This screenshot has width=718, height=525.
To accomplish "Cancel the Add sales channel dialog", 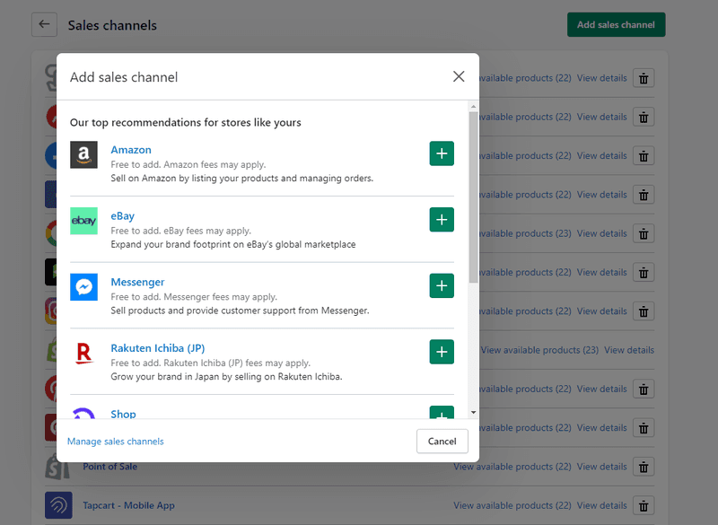I will pyautogui.click(x=442, y=442).
